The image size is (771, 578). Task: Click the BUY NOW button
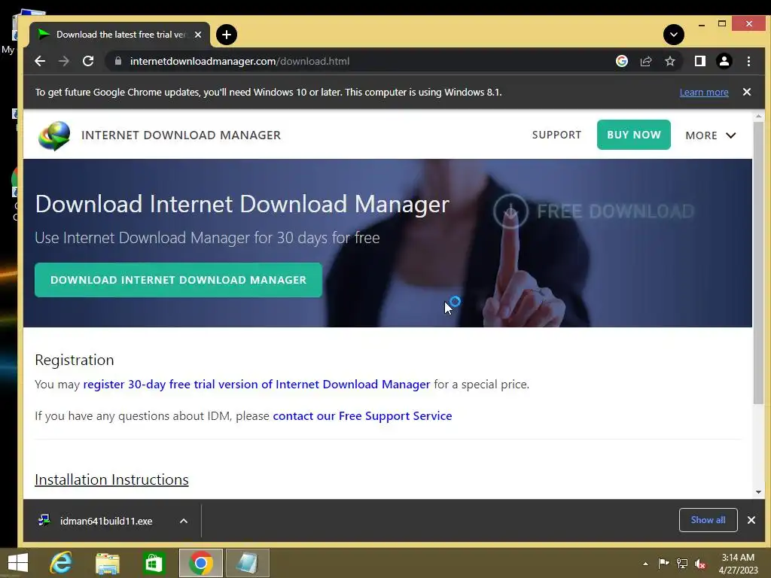(x=633, y=135)
